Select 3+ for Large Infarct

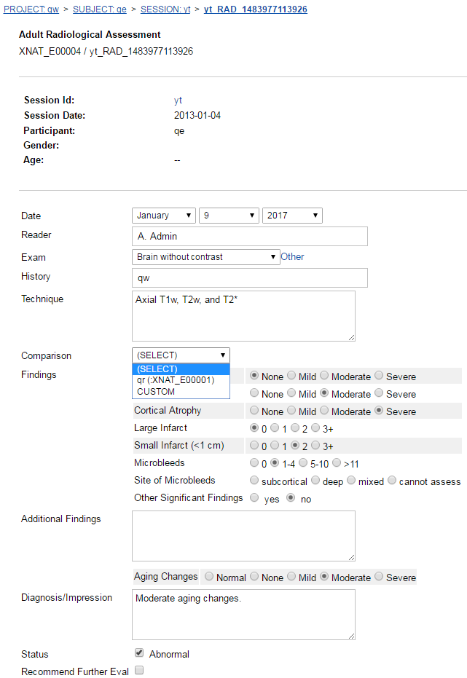coord(315,428)
